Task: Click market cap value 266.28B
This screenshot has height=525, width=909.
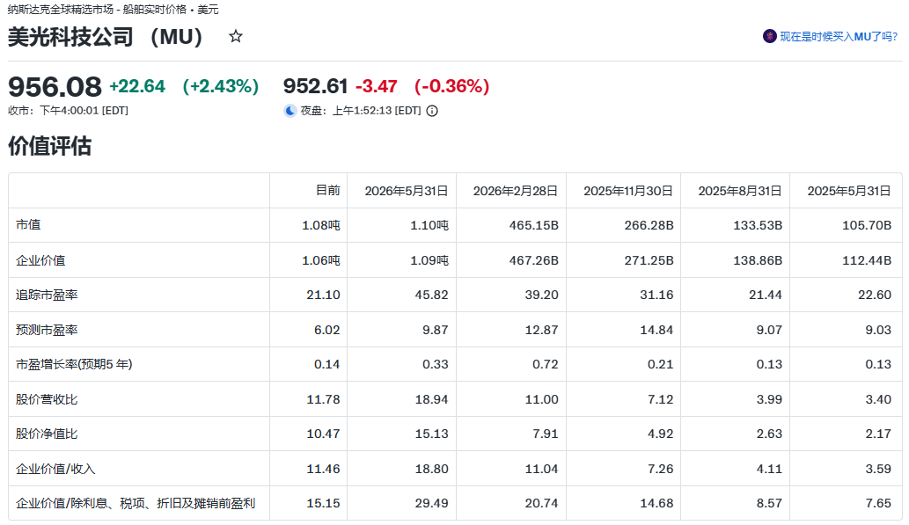Action: [x=649, y=225]
